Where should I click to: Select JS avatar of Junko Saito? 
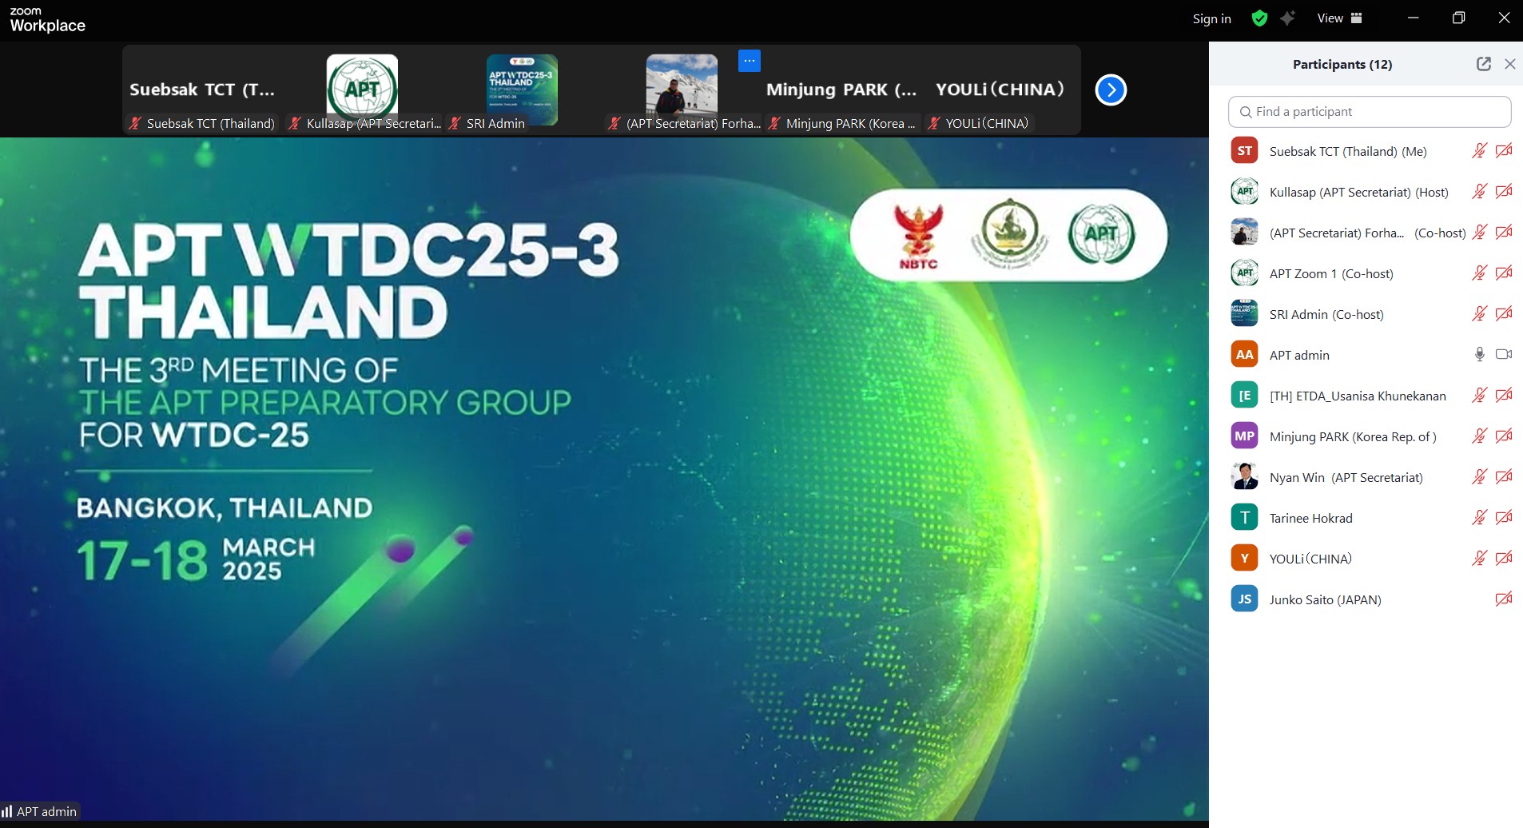coord(1244,599)
